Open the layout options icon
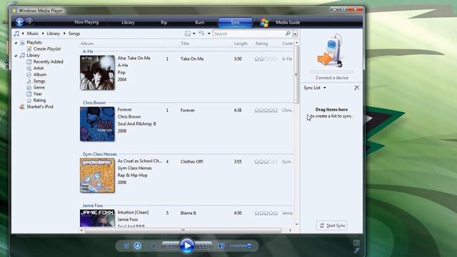The image size is (457, 257). [x=188, y=34]
